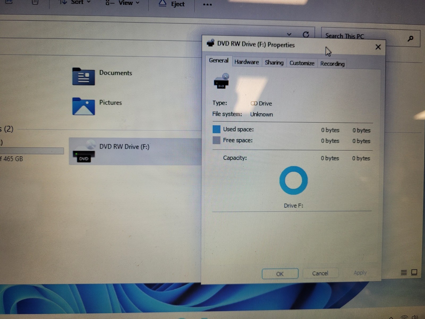Image resolution: width=425 pixels, height=319 pixels.
Task: Click the Pictures folder label
Action: tap(110, 103)
